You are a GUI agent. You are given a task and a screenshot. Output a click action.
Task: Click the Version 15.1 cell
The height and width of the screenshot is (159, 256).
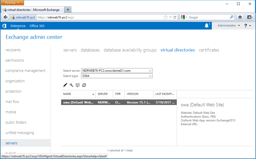pos(139,102)
